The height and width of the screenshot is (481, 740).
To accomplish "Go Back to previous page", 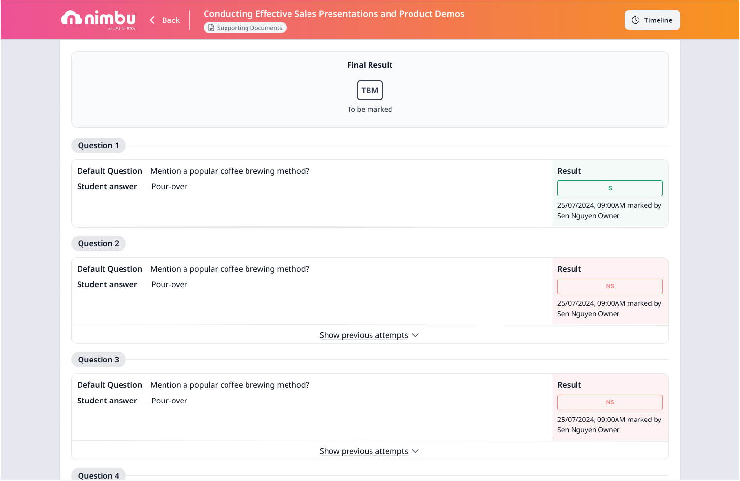I will tap(165, 20).
